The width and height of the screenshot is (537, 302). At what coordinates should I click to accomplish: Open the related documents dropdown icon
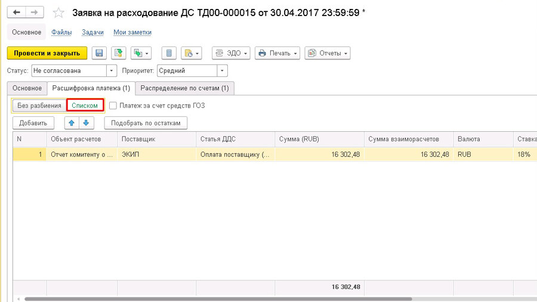[x=192, y=53]
